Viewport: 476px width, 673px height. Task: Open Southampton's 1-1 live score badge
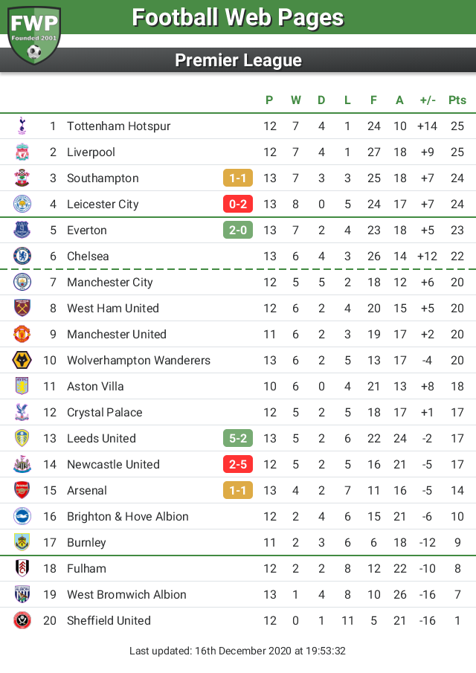238,178
